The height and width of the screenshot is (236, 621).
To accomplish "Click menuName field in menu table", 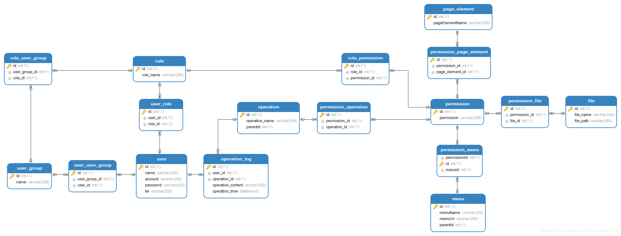I will [461, 213].
